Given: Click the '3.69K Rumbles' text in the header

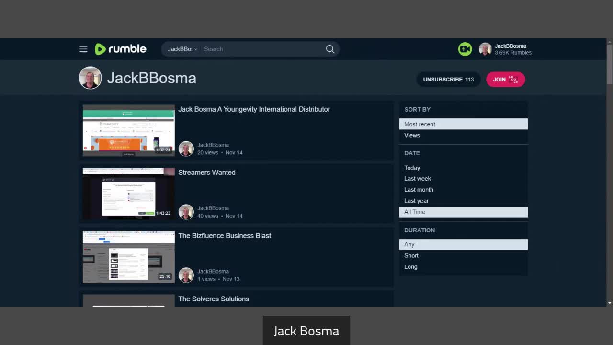Looking at the screenshot, I should (x=513, y=53).
